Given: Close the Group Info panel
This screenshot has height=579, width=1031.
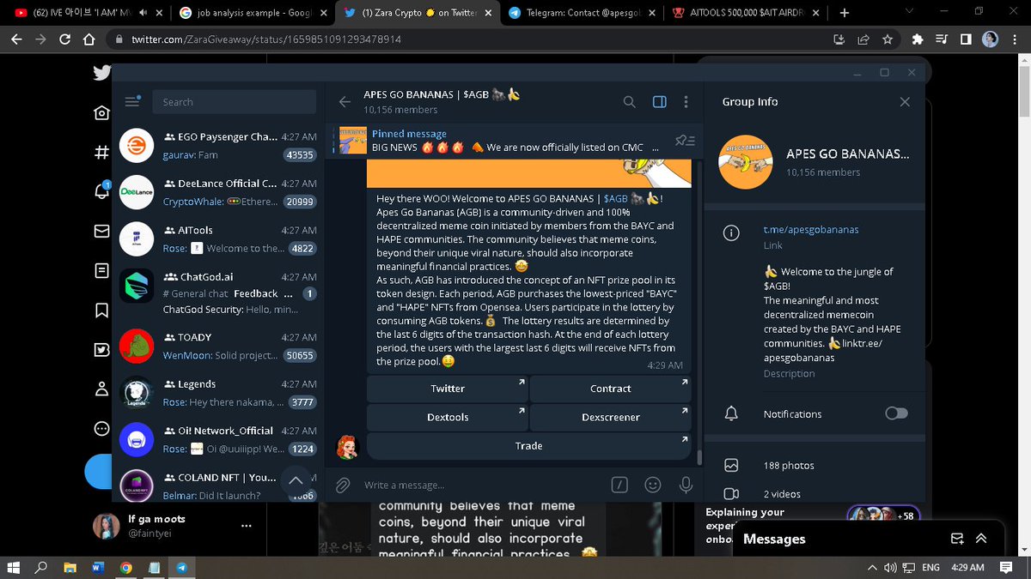Looking at the screenshot, I should click(904, 101).
